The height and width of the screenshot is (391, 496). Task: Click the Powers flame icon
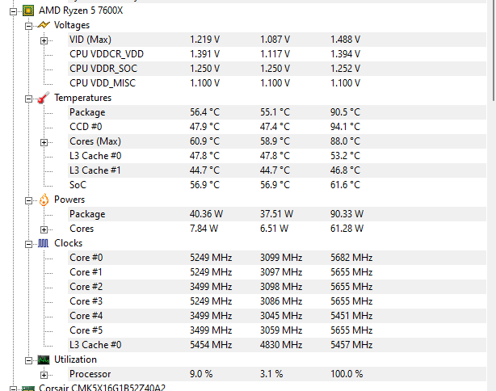(44, 200)
